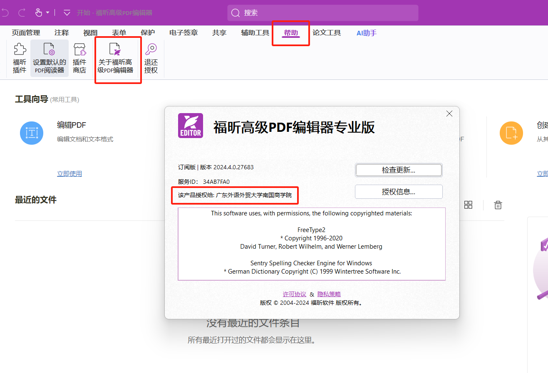Screen dimensions: 548x373
Task: Open the 插件商店 plugin store
Action: point(79,57)
